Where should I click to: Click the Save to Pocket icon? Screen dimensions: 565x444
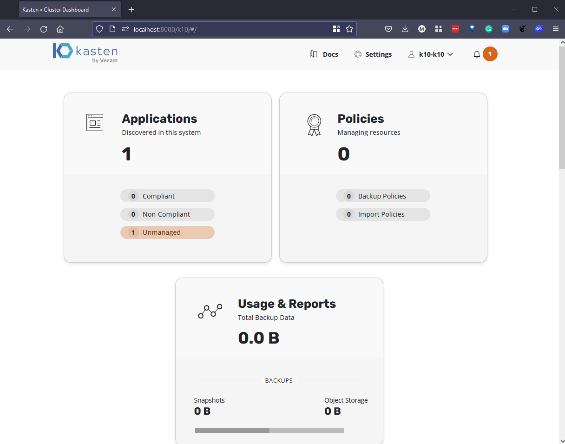click(x=388, y=29)
